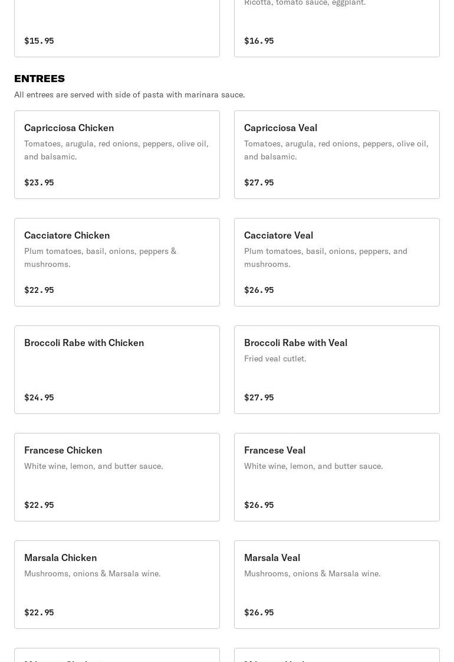Viewport: 454px width, 662px height.
Task: Click the entrees pasta side note text
Action: [130, 94]
